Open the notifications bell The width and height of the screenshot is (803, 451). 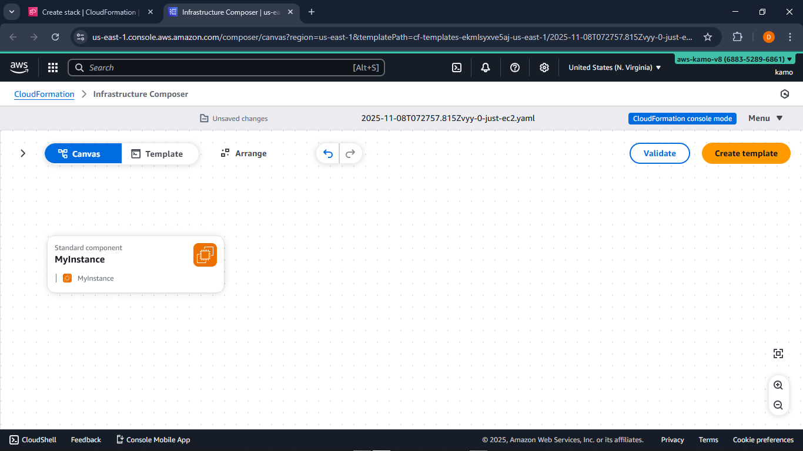coord(486,68)
